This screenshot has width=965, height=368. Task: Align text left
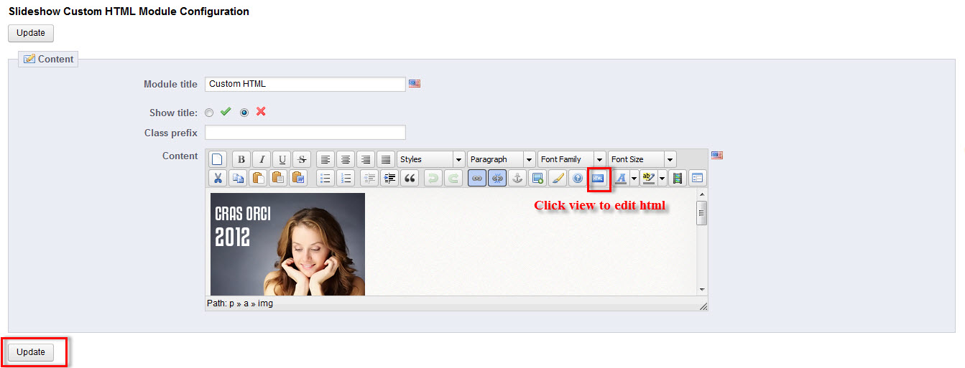(x=325, y=159)
